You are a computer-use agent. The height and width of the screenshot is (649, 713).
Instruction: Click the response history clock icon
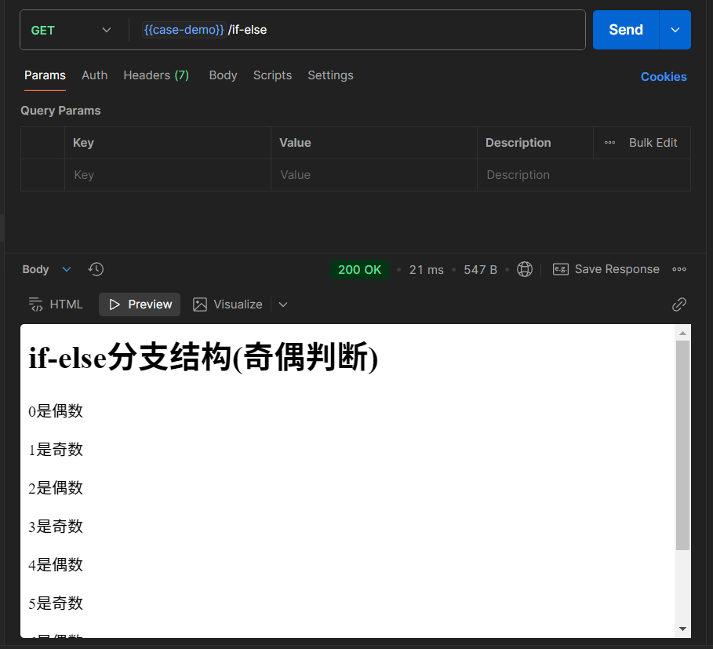coord(96,269)
